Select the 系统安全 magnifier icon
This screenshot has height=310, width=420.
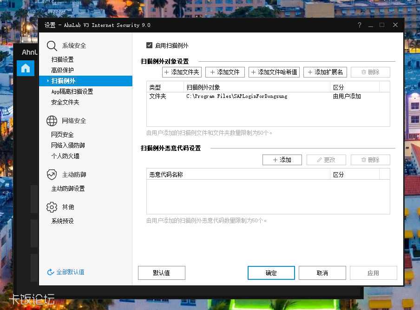[x=52, y=45]
